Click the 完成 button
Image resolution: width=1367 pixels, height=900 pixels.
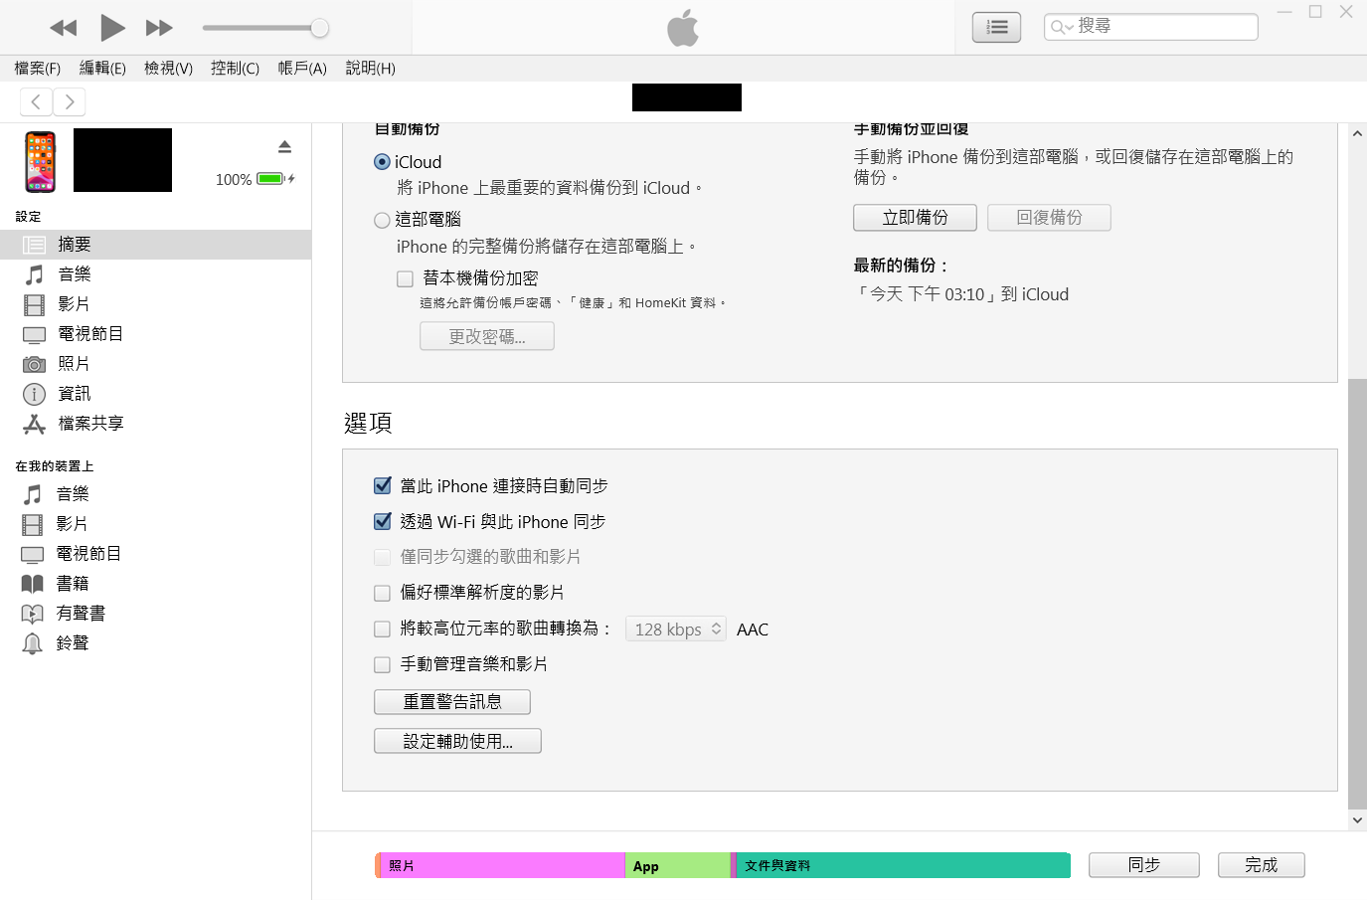click(1262, 865)
